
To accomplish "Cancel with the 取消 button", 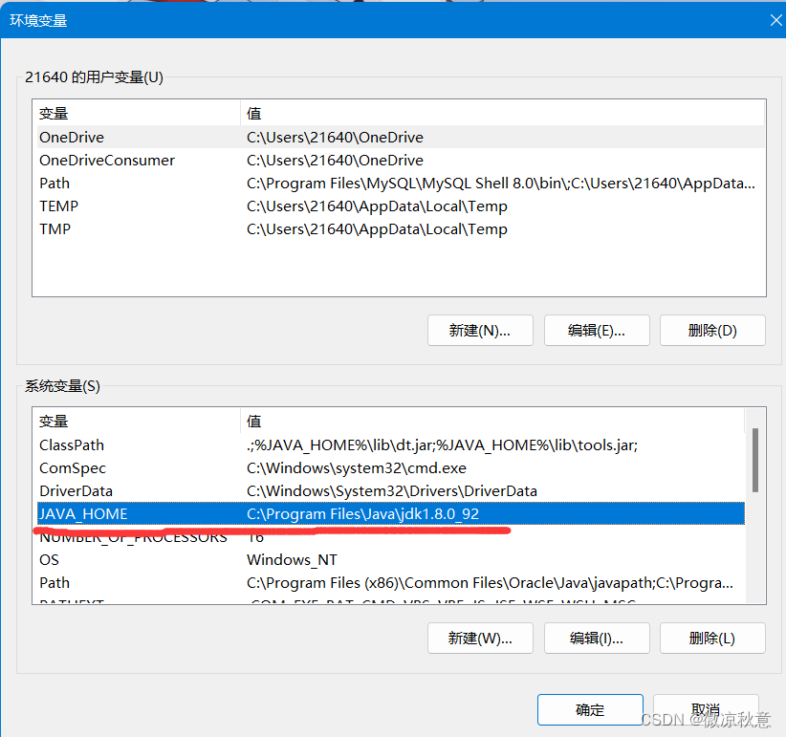I will pyautogui.click(x=706, y=709).
